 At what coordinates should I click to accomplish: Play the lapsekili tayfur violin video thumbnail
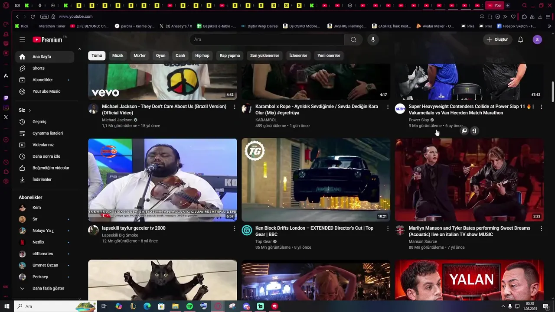tap(163, 180)
